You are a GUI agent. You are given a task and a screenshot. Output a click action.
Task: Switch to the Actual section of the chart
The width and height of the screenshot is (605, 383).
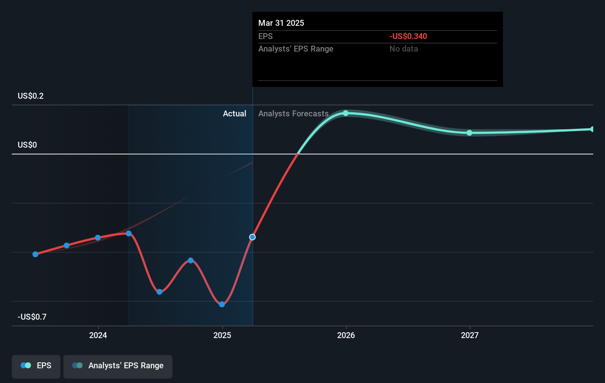coord(235,113)
